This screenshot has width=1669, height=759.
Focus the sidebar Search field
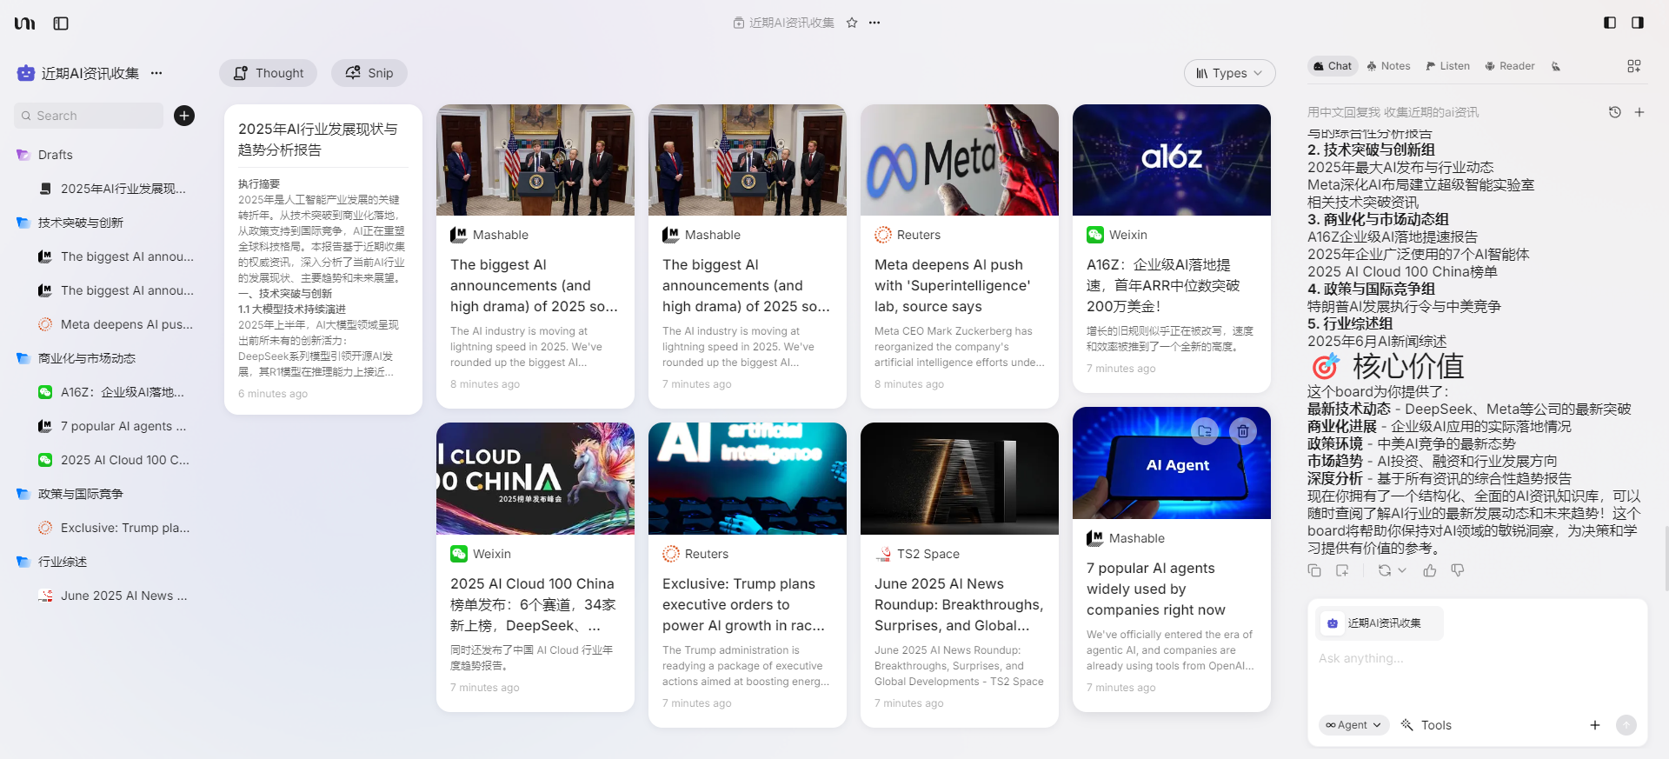point(89,116)
